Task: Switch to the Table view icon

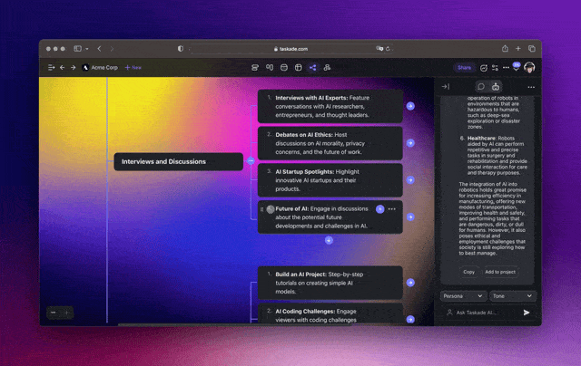Action: (x=299, y=67)
